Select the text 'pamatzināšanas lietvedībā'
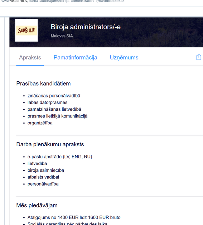 click(x=54, y=109)
